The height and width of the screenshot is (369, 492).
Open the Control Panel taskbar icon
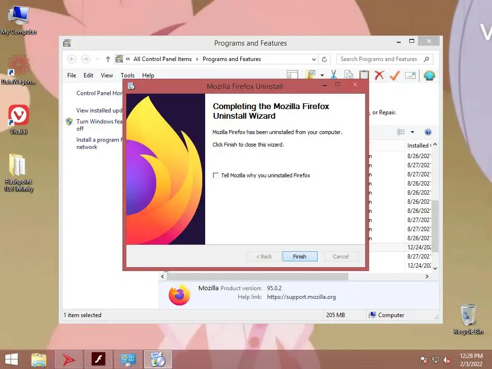pyautogui.click(x=128, y=359)
